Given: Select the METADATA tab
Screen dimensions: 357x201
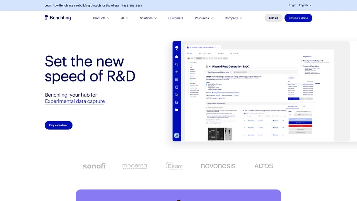Looking at the screenshot, I should (x=234, y=53).
